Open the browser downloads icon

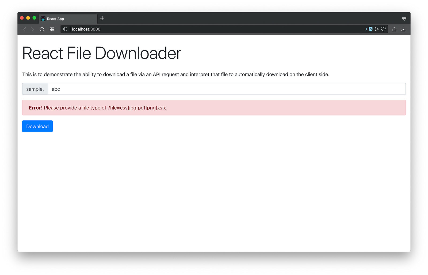[403, 29]
